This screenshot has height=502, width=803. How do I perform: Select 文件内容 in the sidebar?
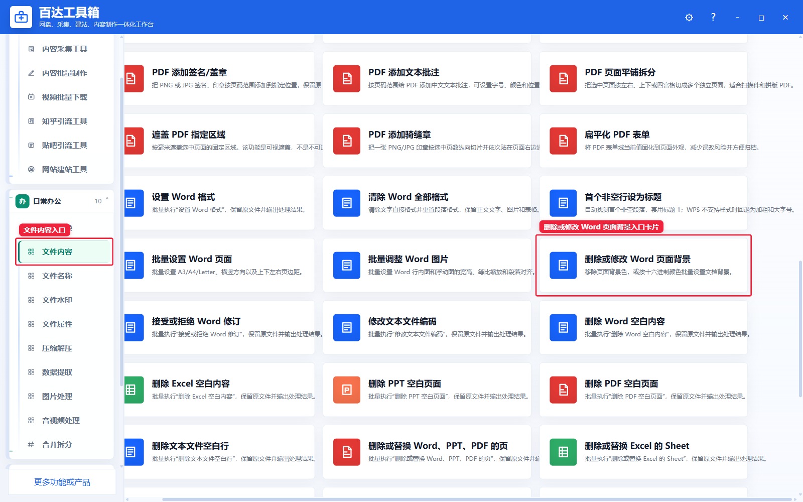point(64,252)
